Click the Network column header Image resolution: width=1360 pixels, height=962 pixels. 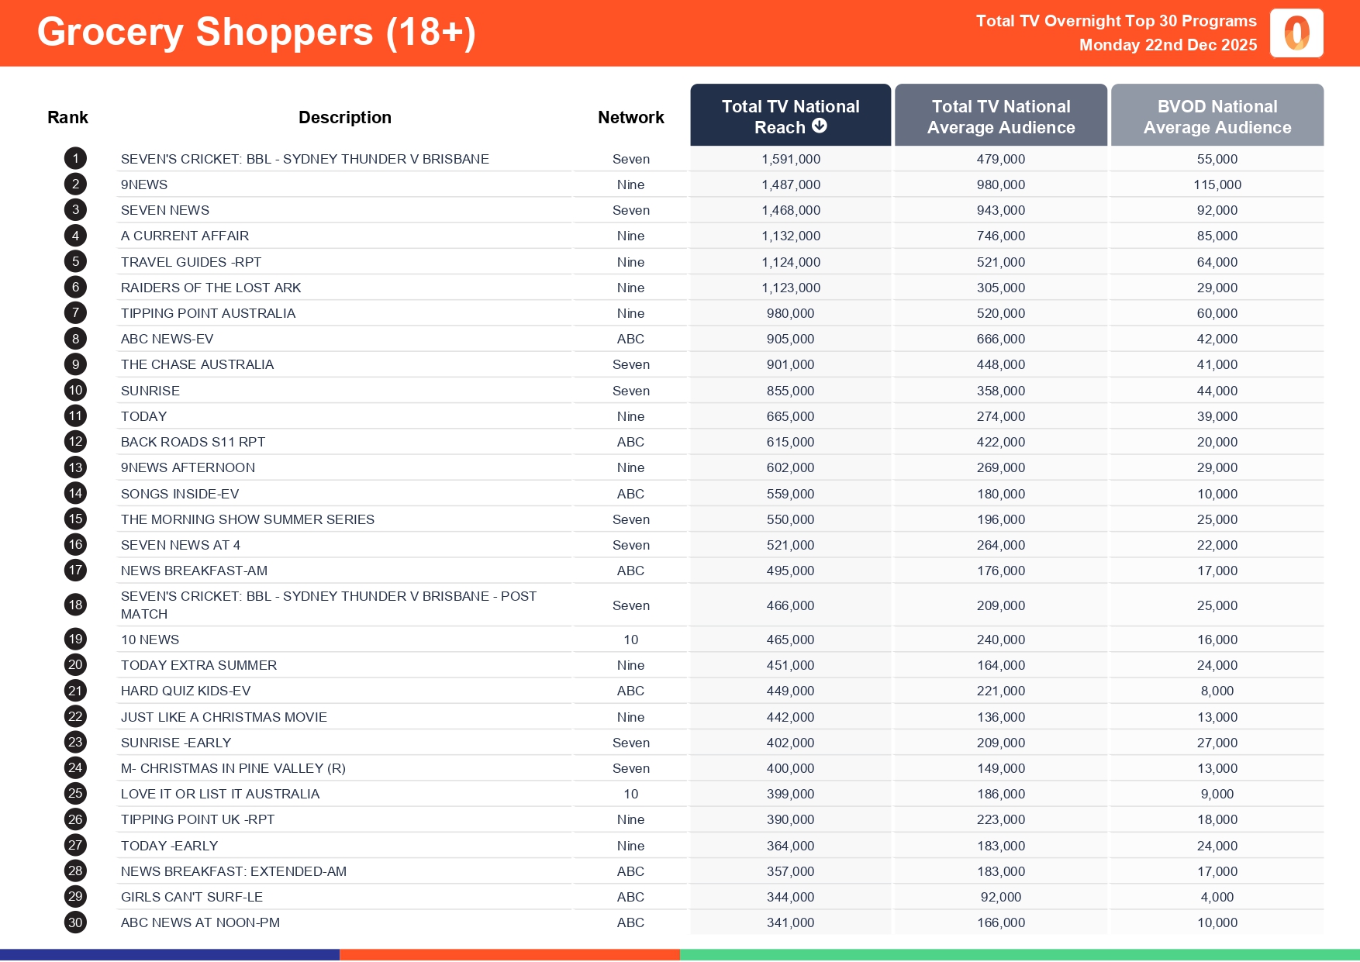click(630, 118)
